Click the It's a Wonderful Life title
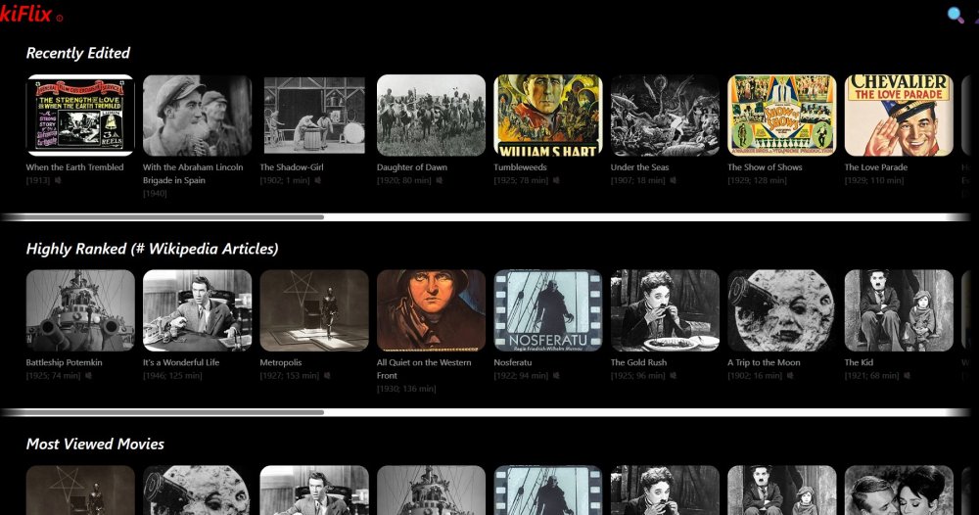The width and height of the screenshot is (979, 515). (x=181, y=362)
